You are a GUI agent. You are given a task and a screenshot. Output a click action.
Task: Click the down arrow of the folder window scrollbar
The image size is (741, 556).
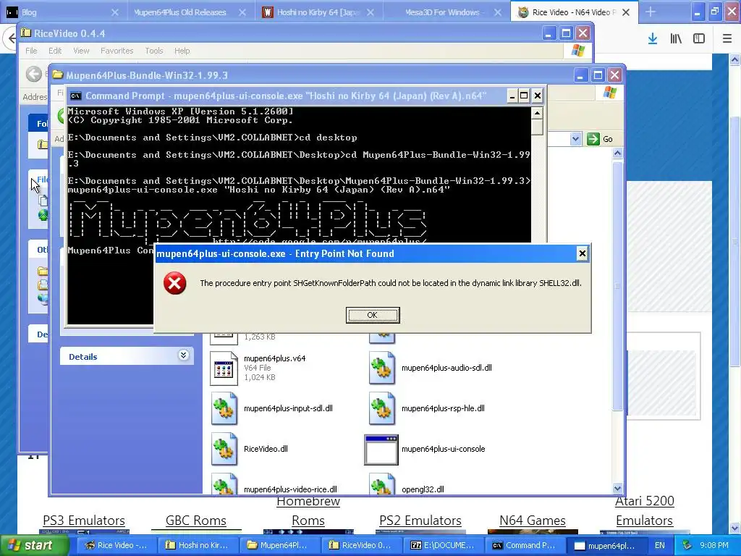tap(617, 489)
